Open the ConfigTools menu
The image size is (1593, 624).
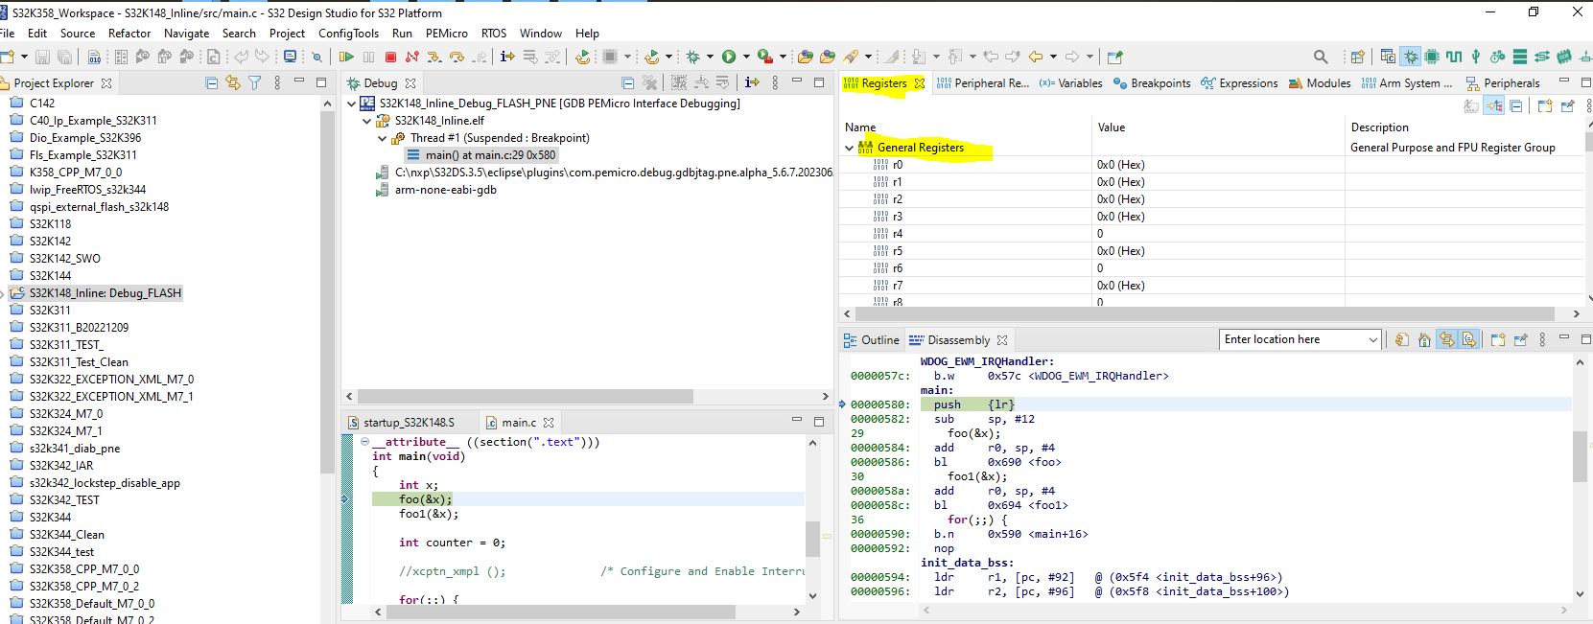tap(348, 34)
